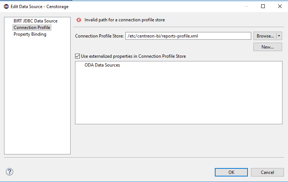
Task: Click the Connection Profile Store label
Action: point(99,36)
